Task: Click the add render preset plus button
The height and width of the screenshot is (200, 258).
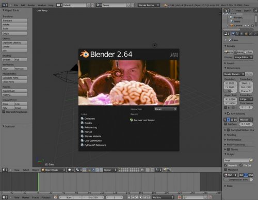Action: click(x=247, y=74)
